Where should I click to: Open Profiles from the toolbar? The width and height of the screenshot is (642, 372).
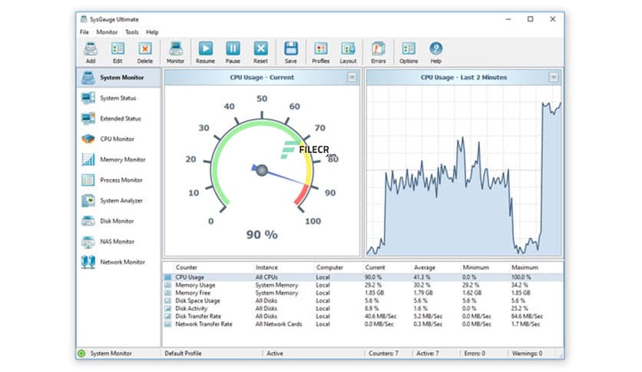click(320, 52)
